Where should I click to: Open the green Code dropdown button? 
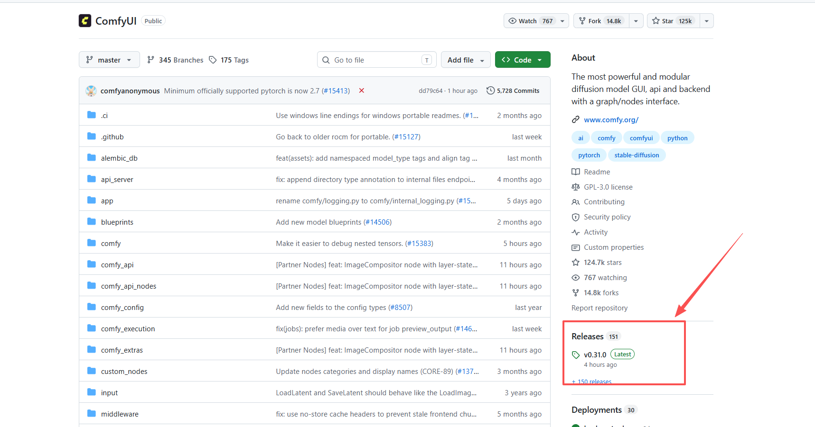tap(523, 60)
